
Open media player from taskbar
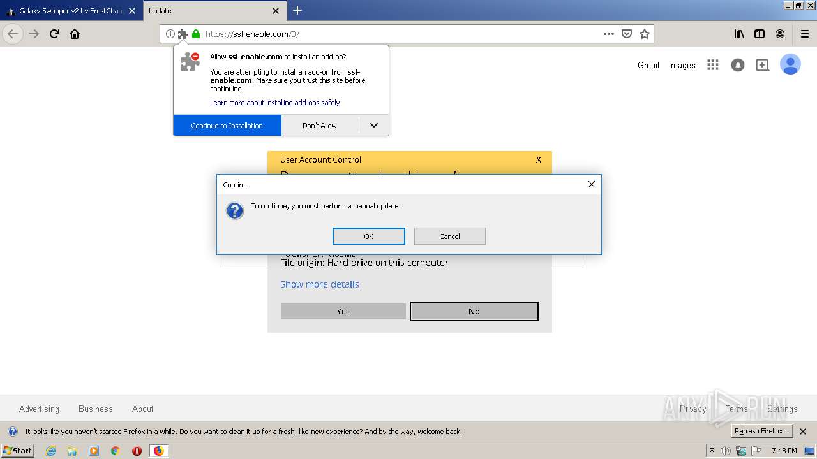(94, 451)
